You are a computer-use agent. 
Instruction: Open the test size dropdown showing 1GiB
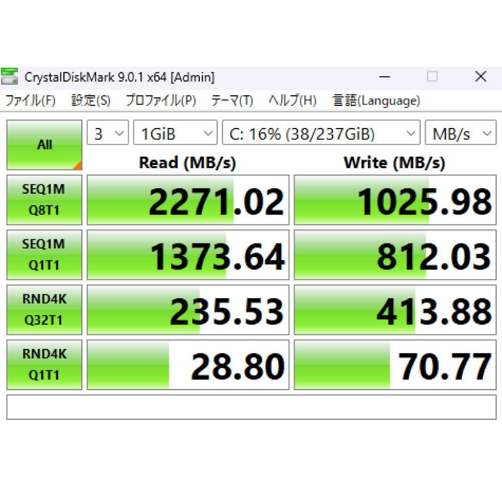(174, 133)
